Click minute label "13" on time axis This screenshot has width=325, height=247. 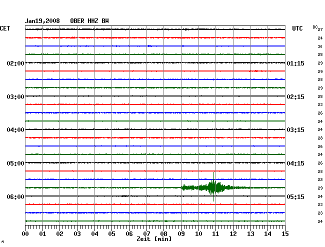(250, 234)
